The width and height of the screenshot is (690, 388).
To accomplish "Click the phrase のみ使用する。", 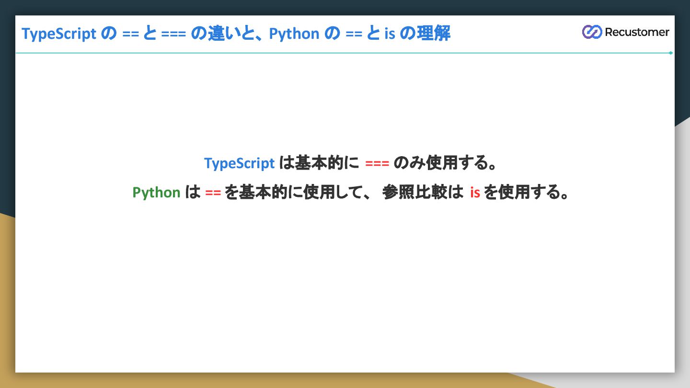I will point(445,163).
